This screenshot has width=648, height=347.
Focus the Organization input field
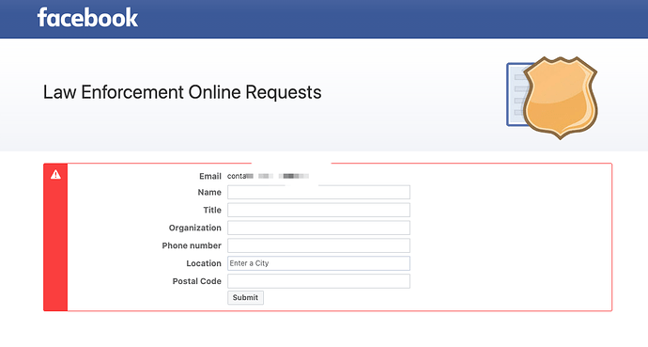(318, 228)
